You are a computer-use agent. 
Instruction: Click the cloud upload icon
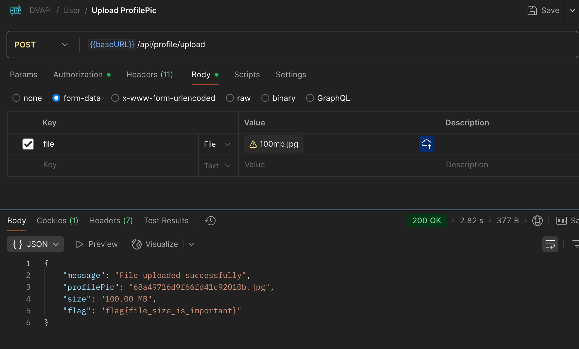coord(426,144)
